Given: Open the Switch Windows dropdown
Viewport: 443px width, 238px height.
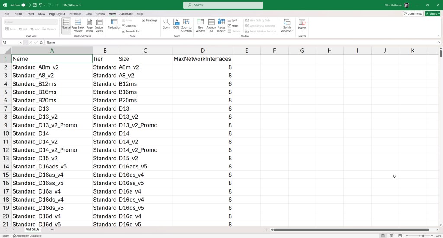Looking at the screenshot, I should (x=287, y=27).
